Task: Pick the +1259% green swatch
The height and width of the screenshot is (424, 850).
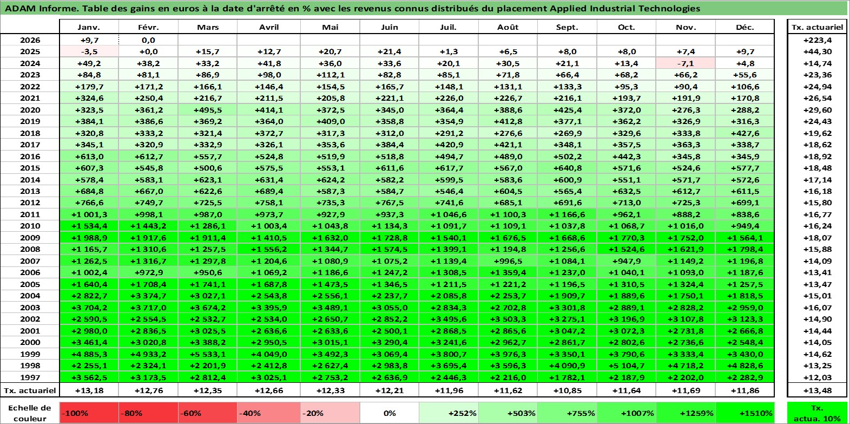Action: (x=686, y=413)
